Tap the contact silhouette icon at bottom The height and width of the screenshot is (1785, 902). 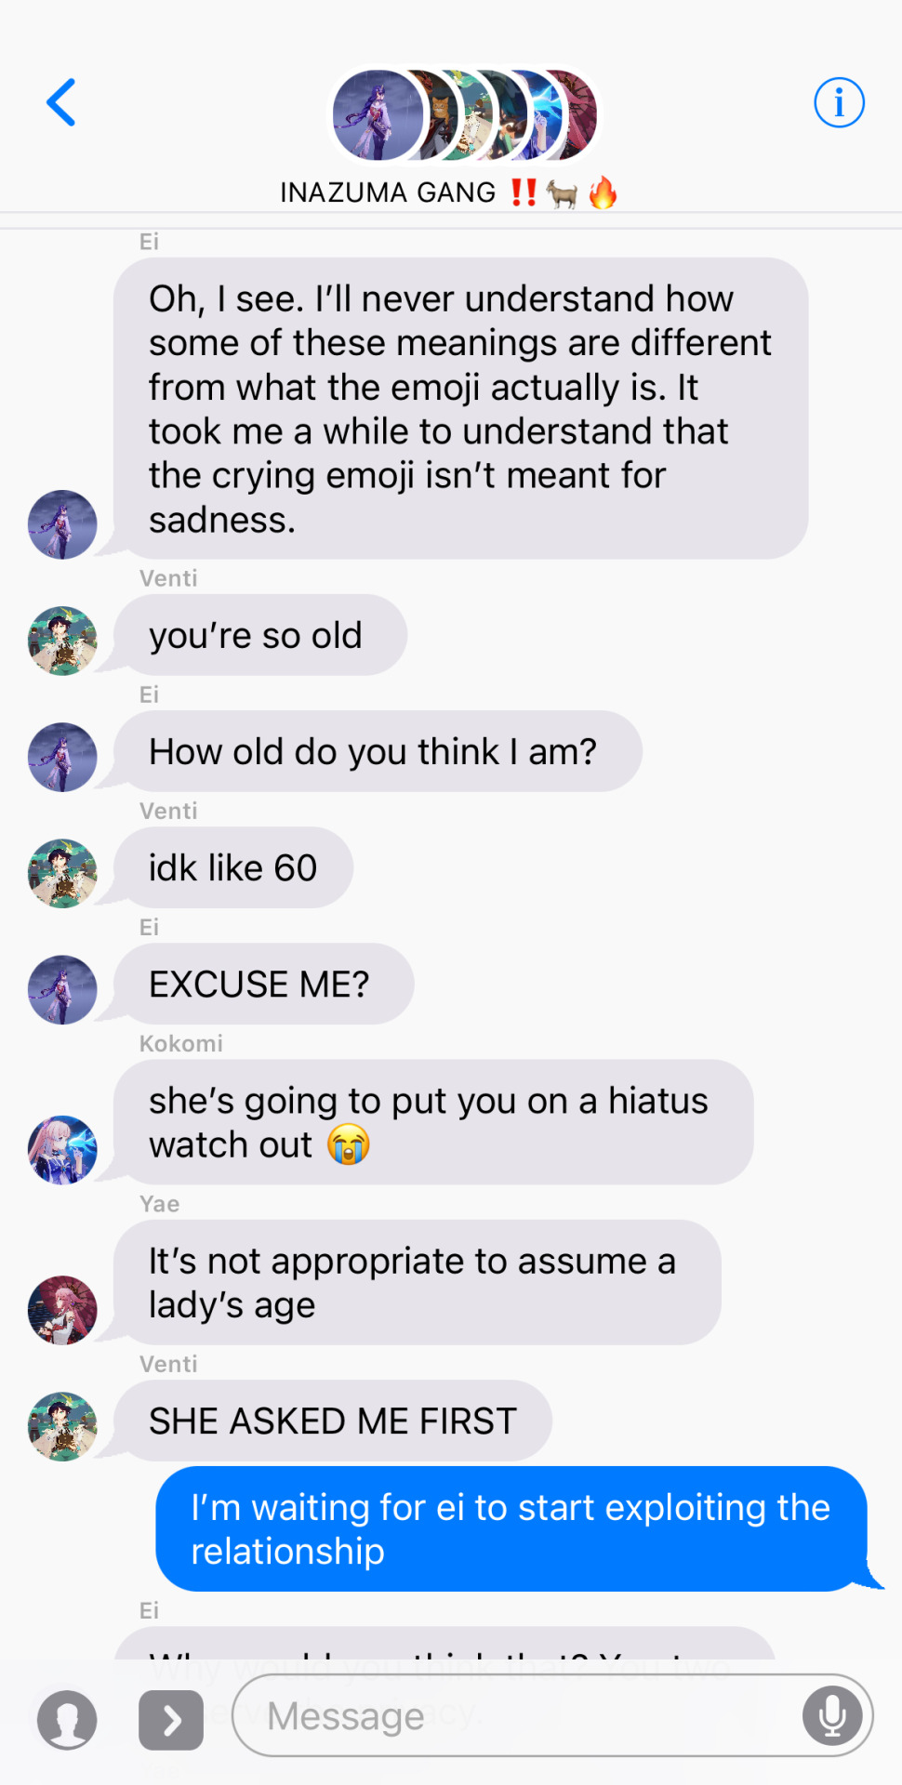click(x=67, y=1720)
